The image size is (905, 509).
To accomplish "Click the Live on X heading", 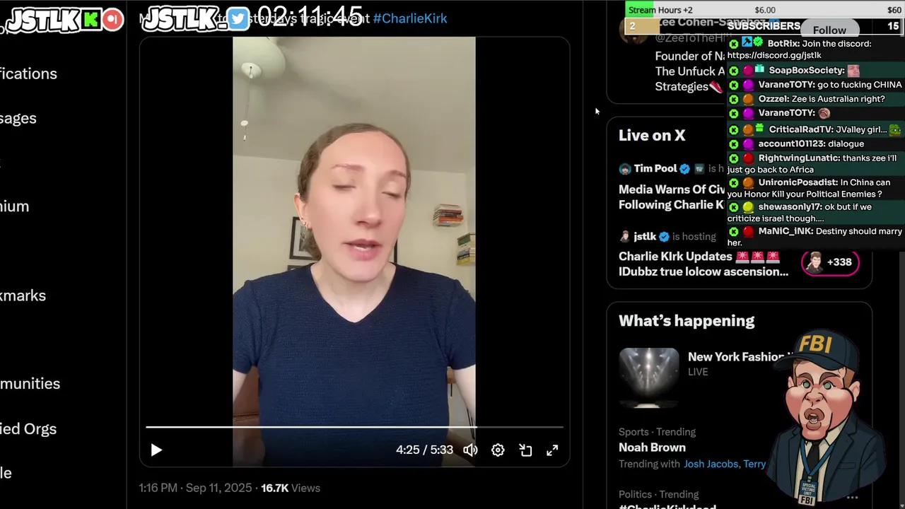I will (x=652, y=136).
